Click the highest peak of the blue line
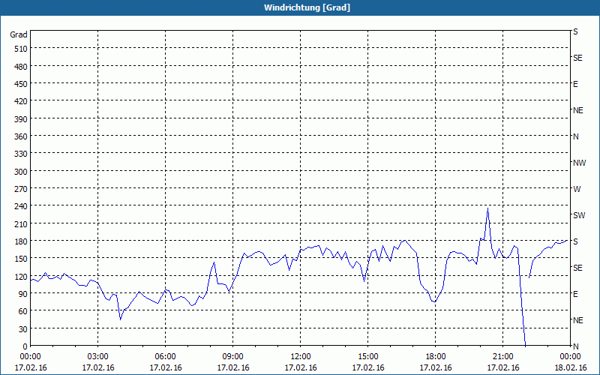The height and width of the screenshot is (375, 600). pyautogui.click(x=487, y=208)
